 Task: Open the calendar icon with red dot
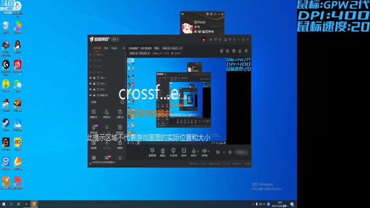click(216, 40)
